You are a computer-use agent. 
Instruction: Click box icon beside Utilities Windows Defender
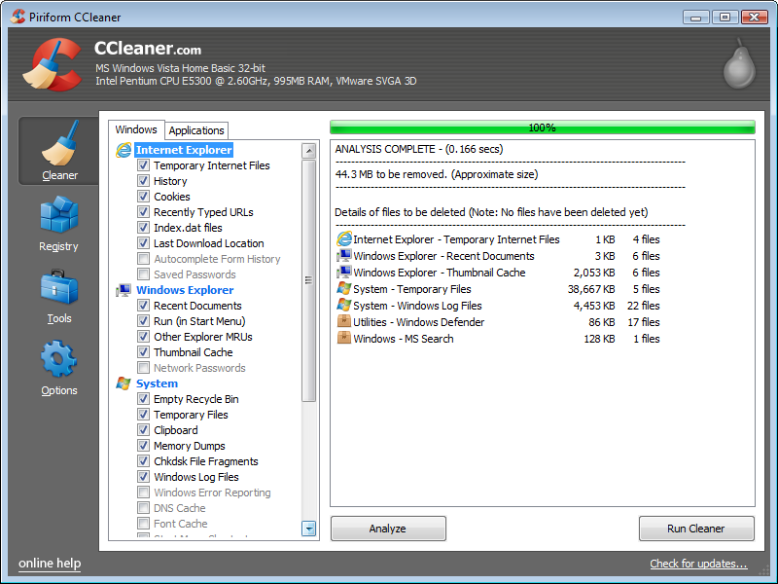[344, 321]
